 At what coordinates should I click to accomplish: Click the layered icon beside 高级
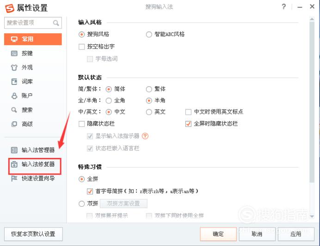point(14,124)
